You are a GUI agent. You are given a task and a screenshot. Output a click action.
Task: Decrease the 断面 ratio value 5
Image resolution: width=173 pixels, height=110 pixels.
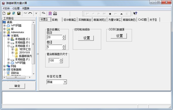pos(64,48)
